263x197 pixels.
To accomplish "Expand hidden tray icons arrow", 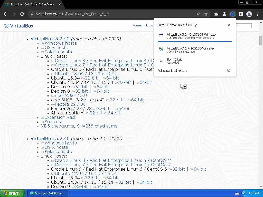I will (244, 193).
